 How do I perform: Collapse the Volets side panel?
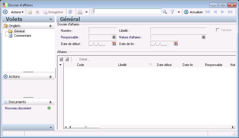(51, 19)
